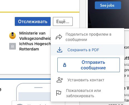129x105 pixels.
Task: Select Поделиться профилем в сообщении menu item
Action: (87, 37)
